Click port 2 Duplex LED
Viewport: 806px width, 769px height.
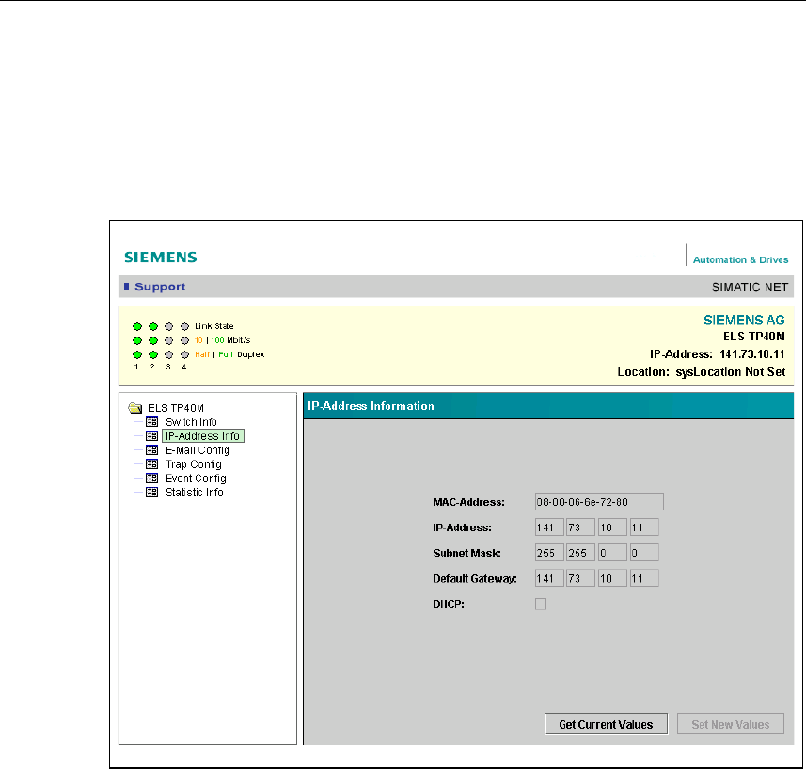(x=153, y=354)
